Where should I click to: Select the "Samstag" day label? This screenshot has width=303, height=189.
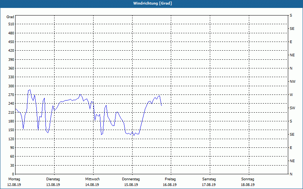[209, 179]
